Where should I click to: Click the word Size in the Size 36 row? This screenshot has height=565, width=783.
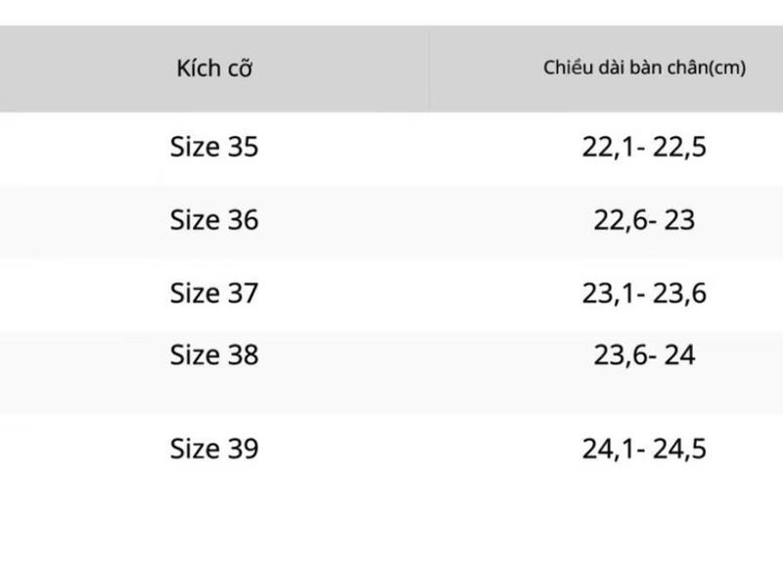195,219
